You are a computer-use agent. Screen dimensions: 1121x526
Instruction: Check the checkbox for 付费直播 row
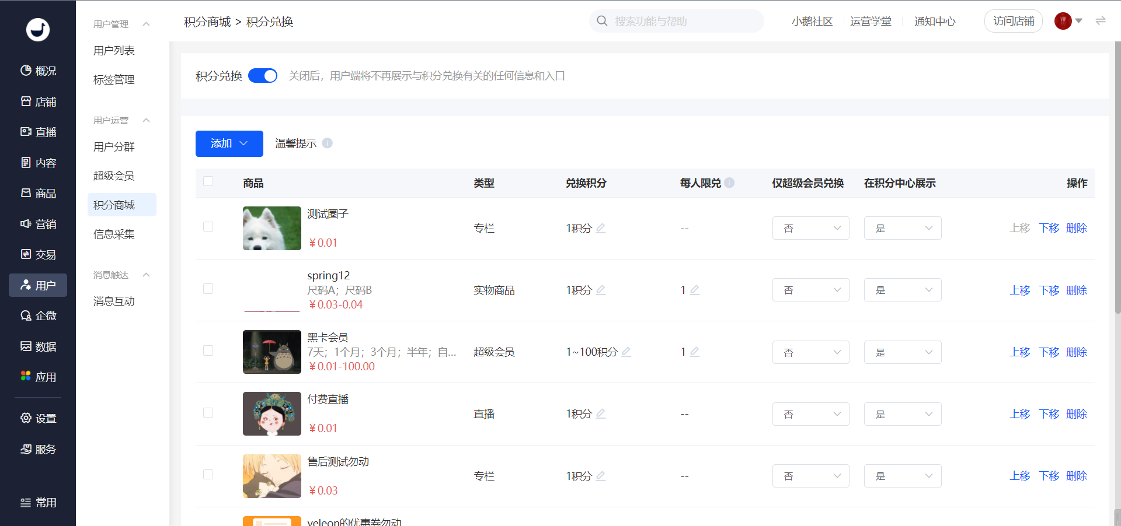point(208,412)
